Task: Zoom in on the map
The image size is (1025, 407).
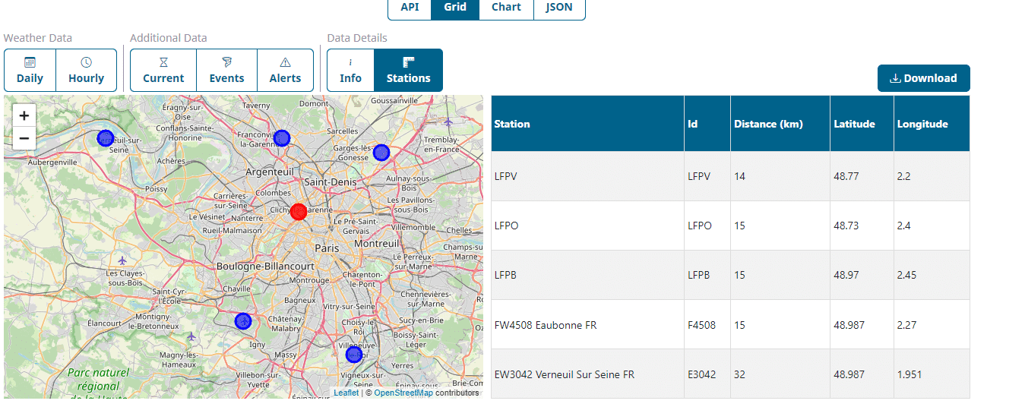Action: (x=24, y=115)
